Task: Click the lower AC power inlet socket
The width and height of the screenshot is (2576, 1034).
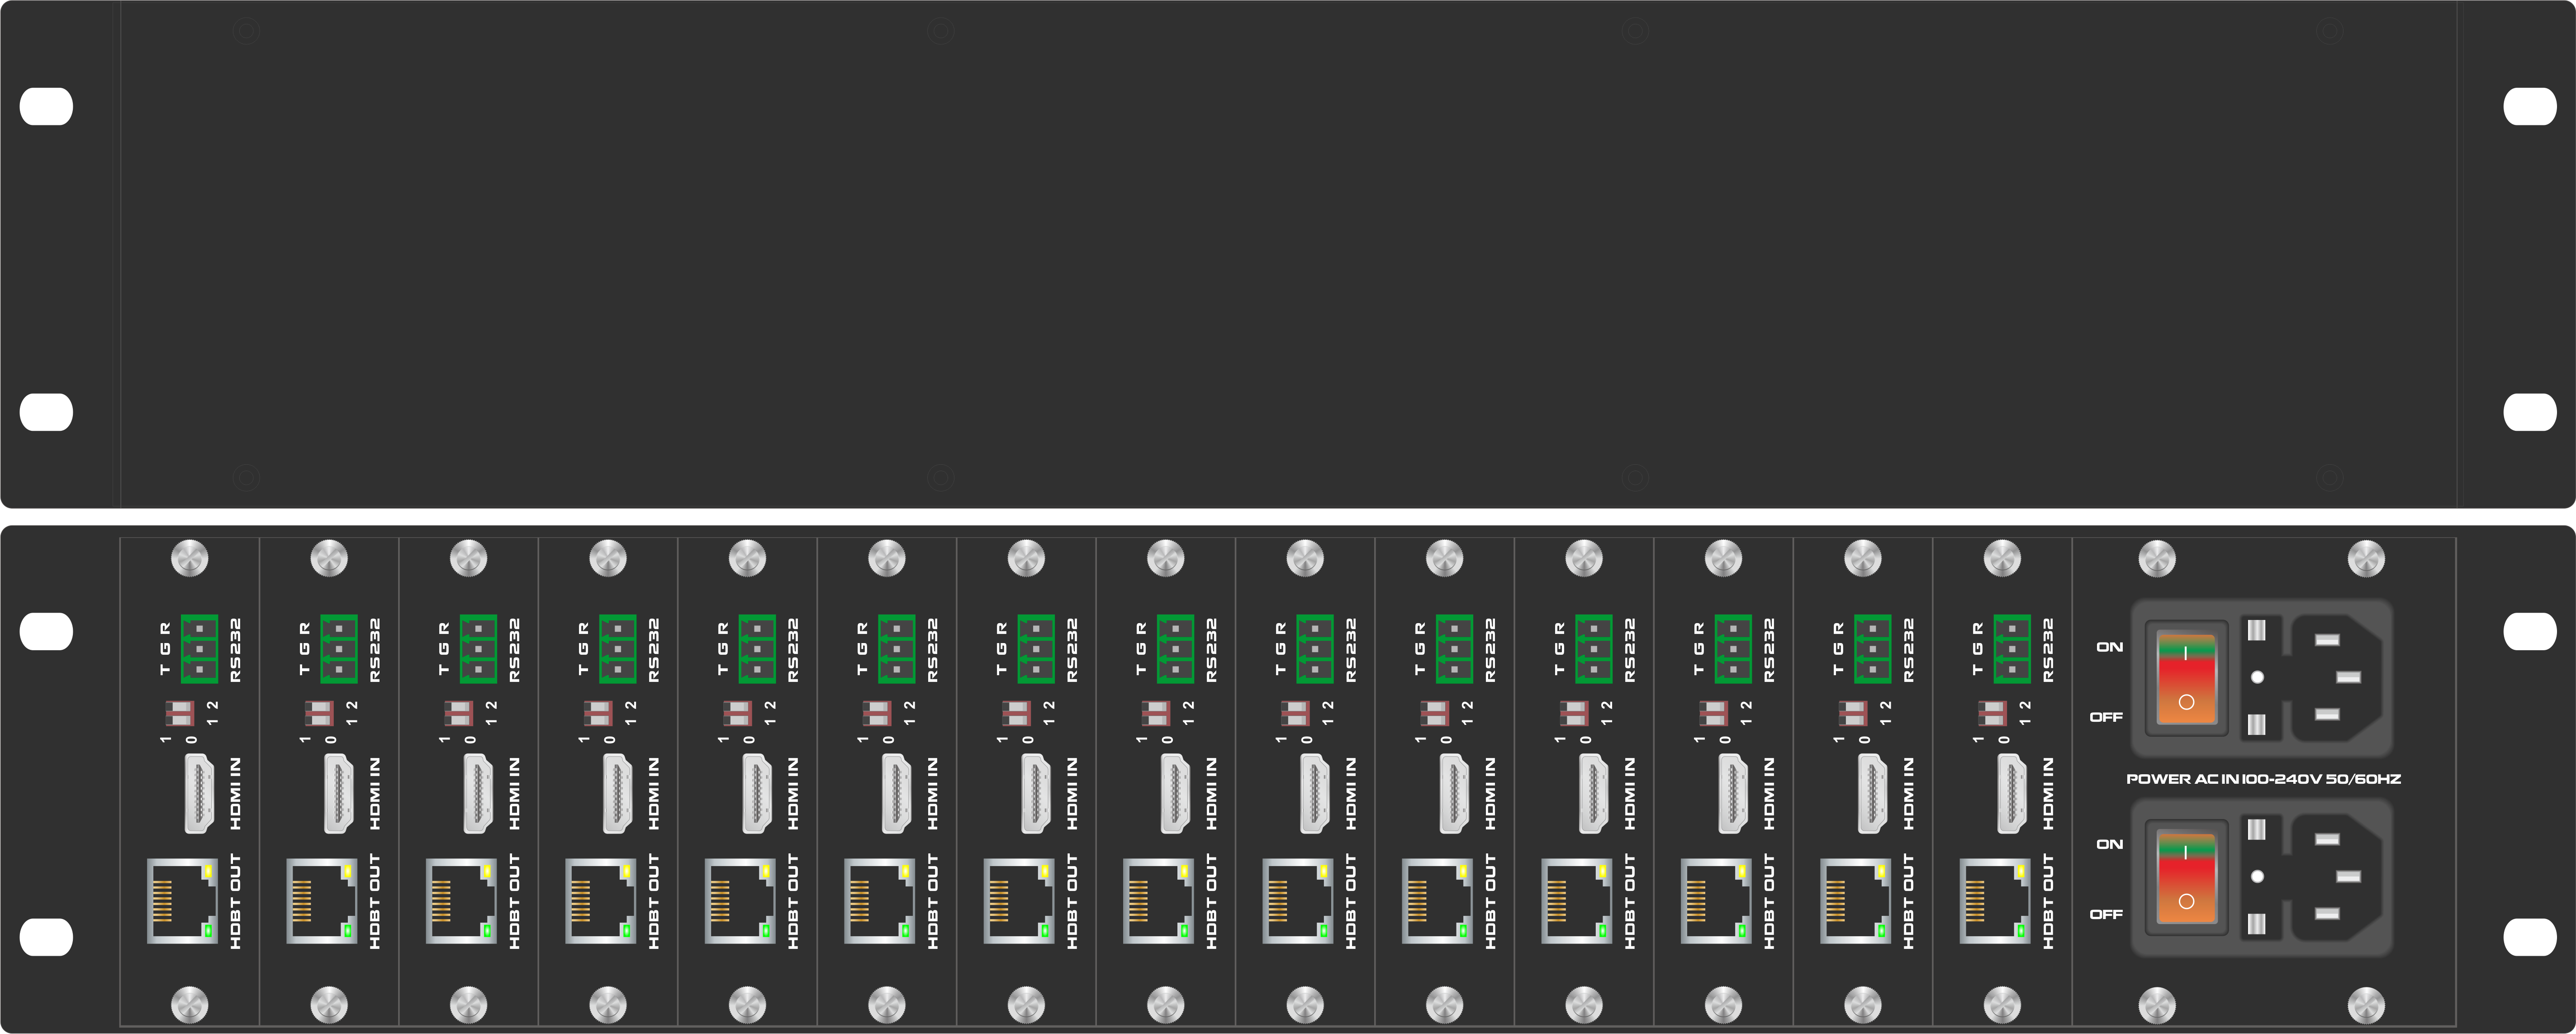Action: point(2337,876)
